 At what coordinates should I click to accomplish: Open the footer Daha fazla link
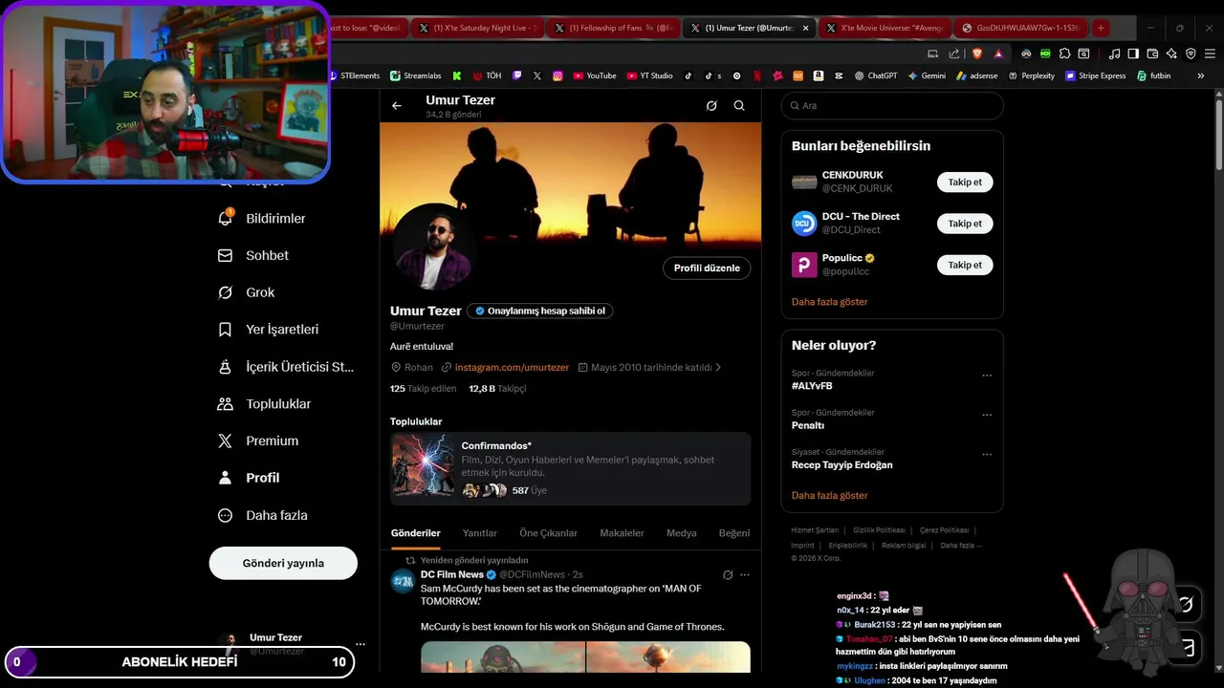click(x=961, y=546)
